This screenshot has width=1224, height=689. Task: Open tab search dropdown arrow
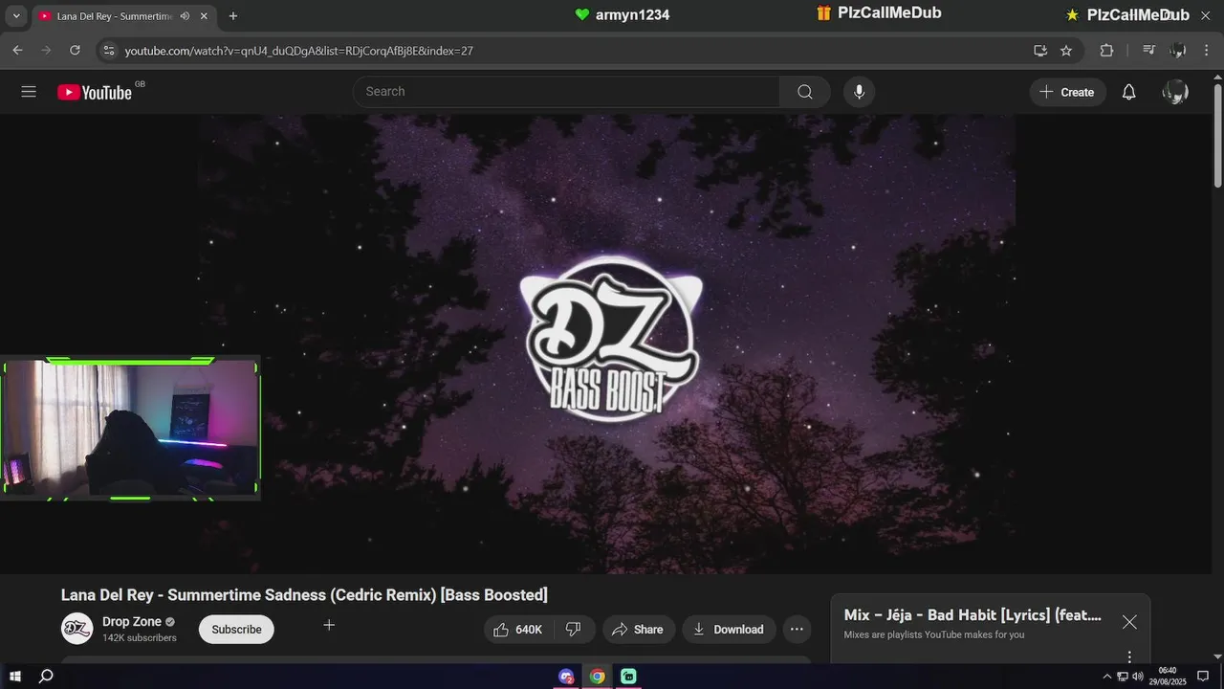(x=15, y=16)
